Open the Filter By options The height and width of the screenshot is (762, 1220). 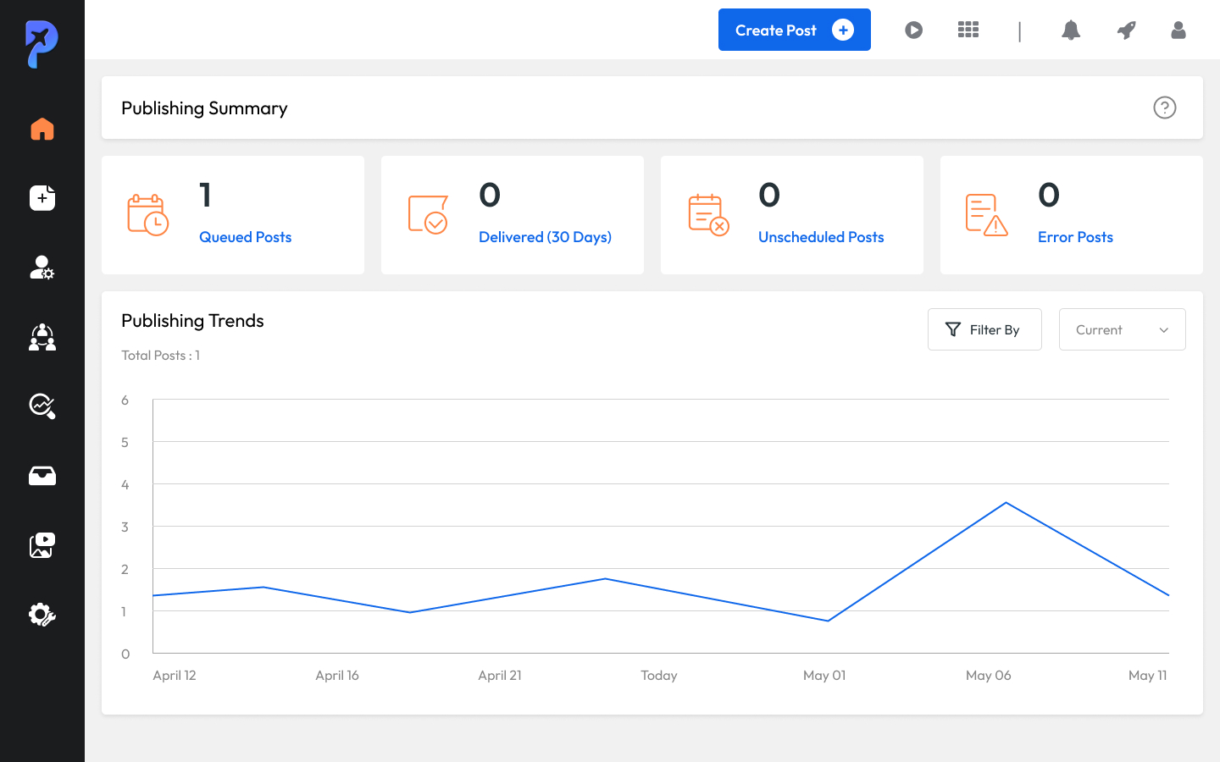pos(984,329)
